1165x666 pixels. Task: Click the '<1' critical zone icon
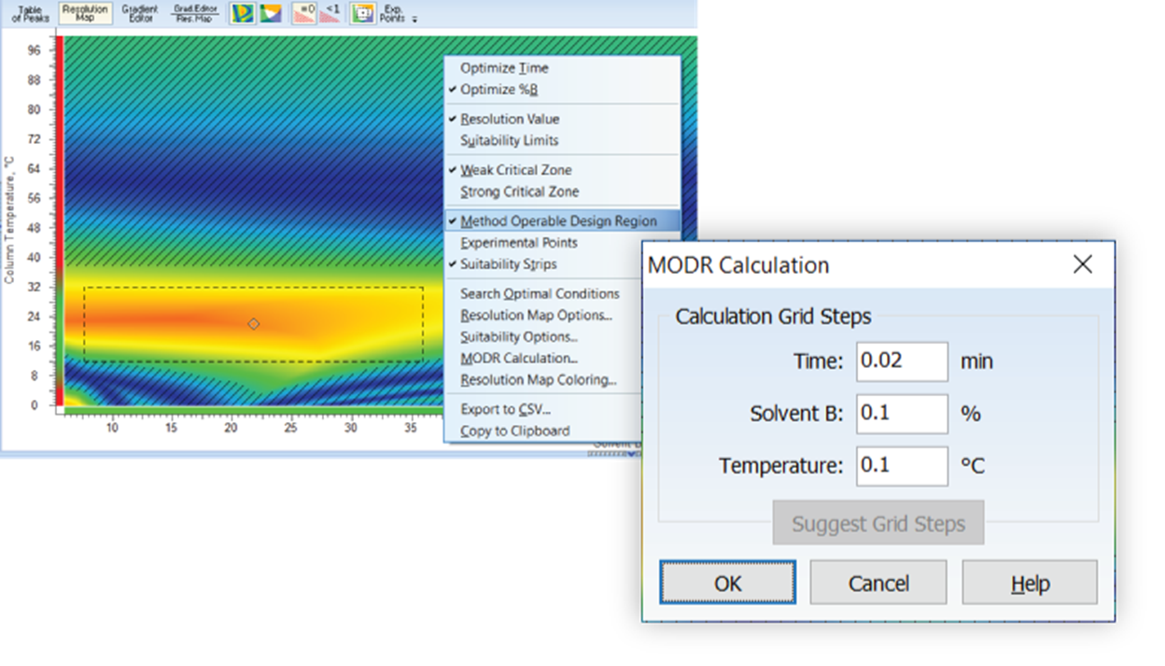click(331, 12)
